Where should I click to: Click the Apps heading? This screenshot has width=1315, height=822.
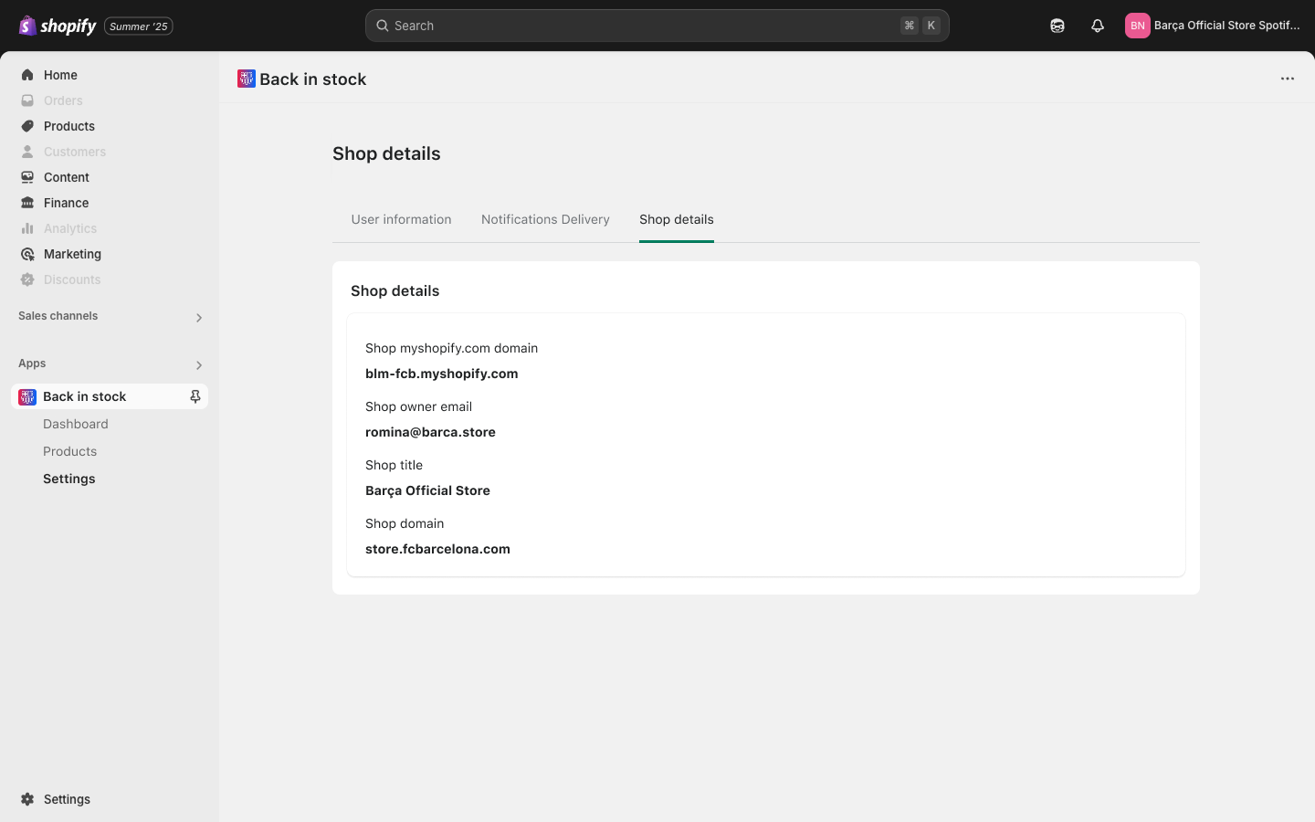click(32, 364)
